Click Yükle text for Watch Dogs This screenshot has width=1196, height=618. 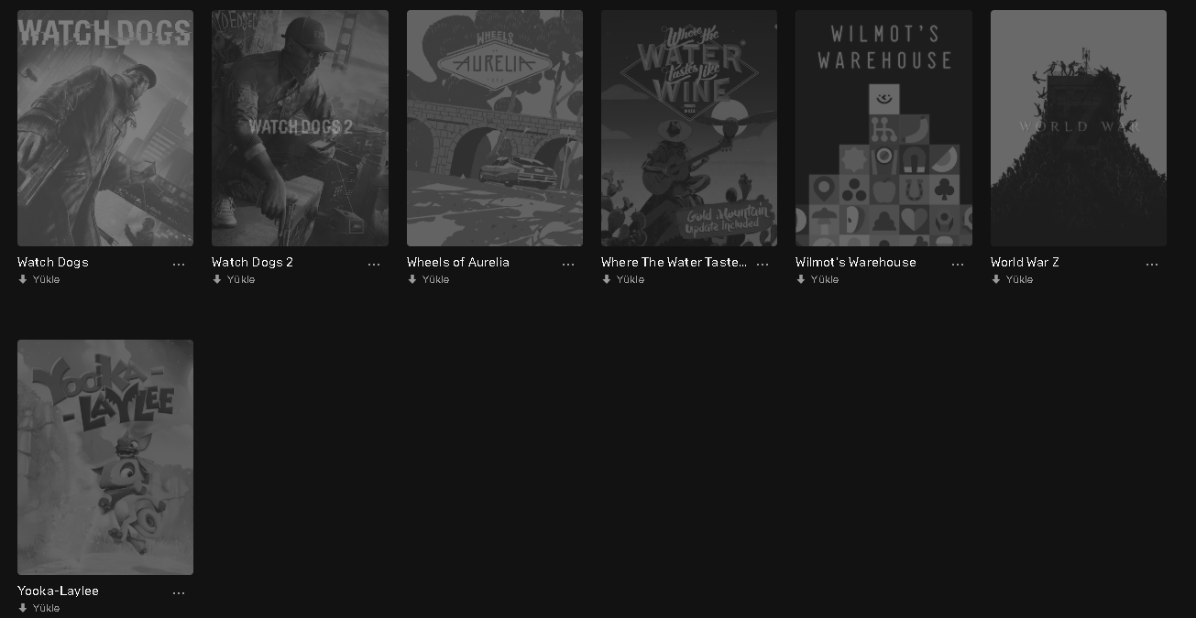46,279
